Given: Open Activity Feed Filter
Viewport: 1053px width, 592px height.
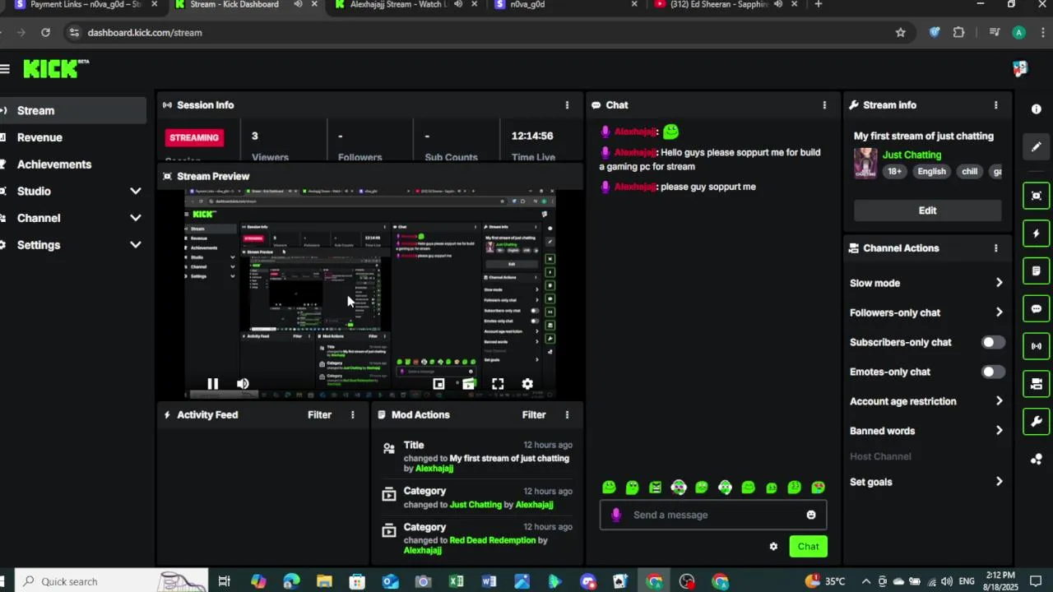Looking at the screenshot, I should 319,415.
